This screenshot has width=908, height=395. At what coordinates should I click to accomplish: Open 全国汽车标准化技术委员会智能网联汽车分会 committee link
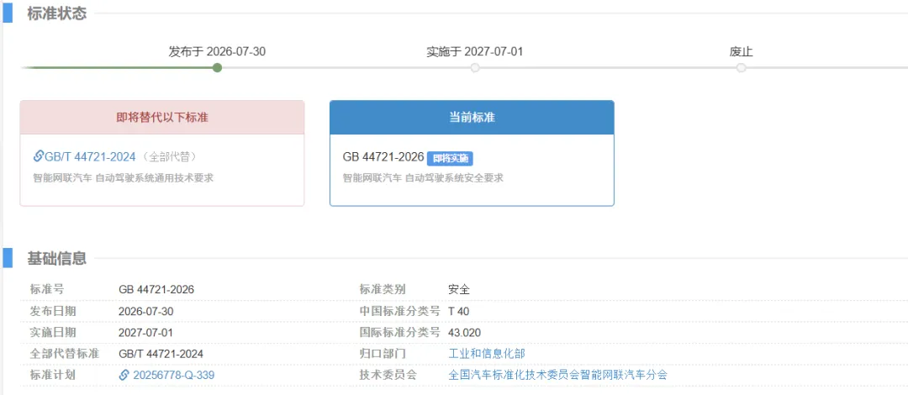557,375
